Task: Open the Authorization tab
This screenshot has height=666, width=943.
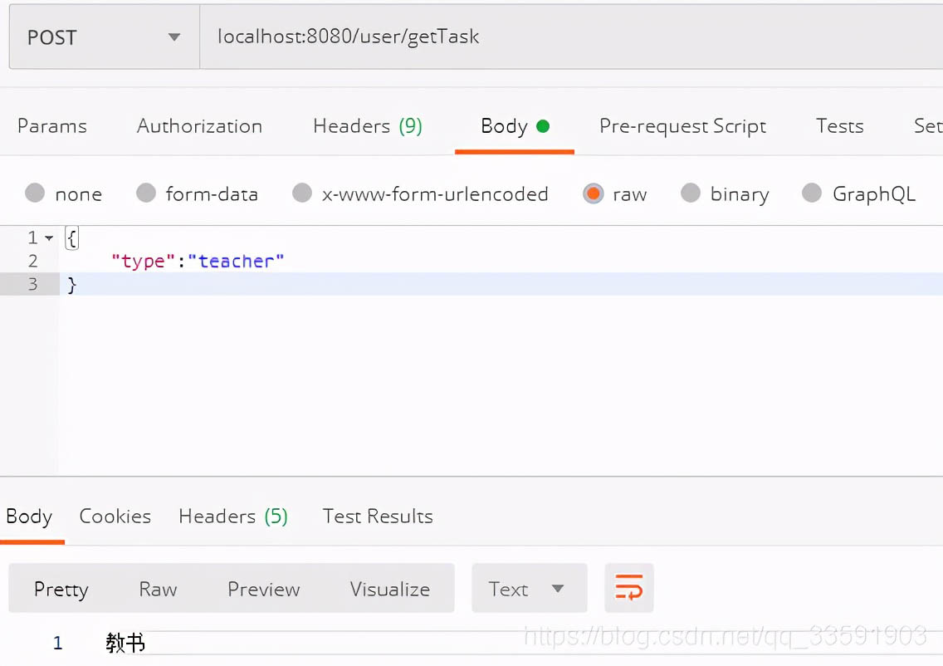Action: [x=200, y=125]
